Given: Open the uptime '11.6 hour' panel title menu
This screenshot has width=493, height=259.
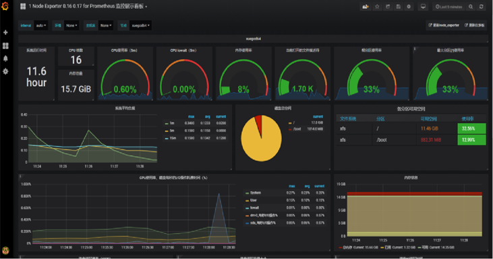Looking at the screenshot, I should pyautogui.click(x=36, y=50).
